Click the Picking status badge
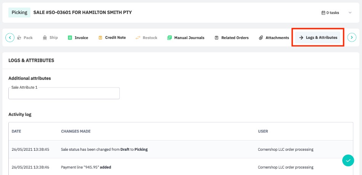 click(x=19, y=12)
